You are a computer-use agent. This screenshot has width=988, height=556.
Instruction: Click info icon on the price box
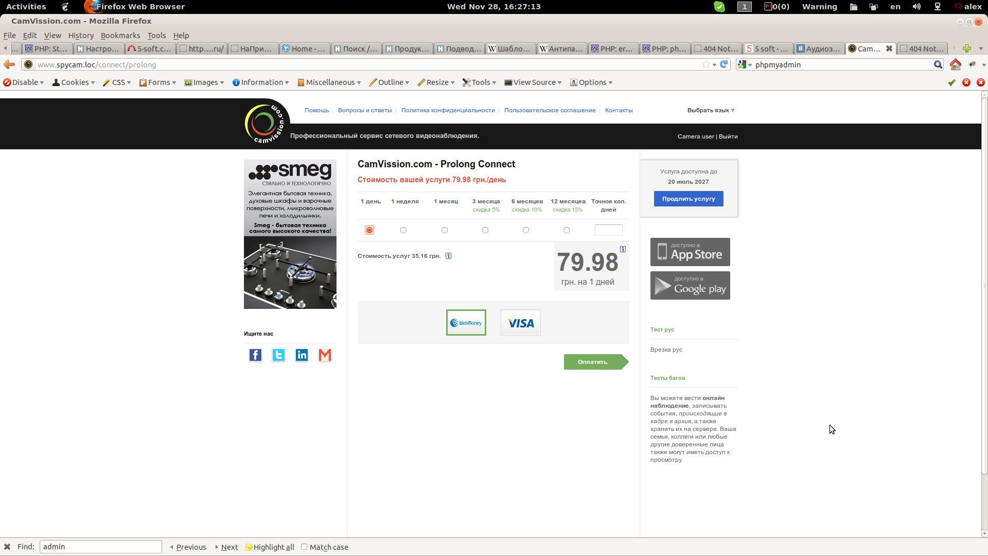(x=623, y=249)
